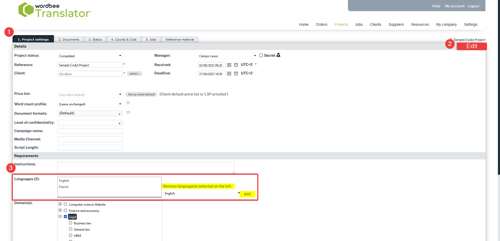
Task: Open the Deadline date calendar picker
Action: click(229, 74)
